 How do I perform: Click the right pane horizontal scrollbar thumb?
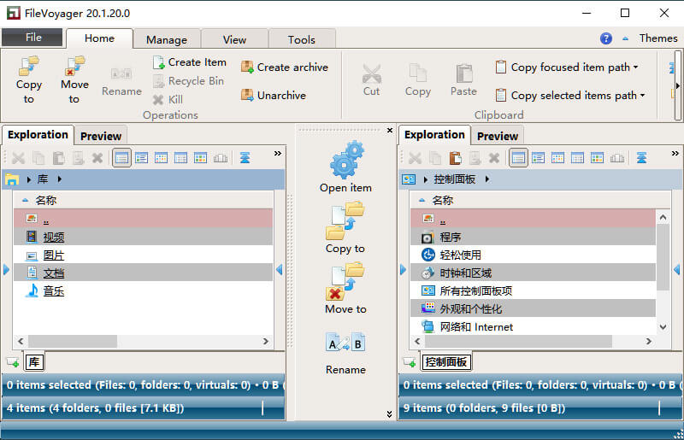[518, 341]
